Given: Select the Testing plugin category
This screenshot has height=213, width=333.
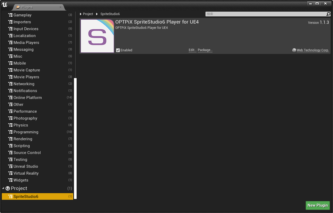Looking at the screenshot, I should coord(37,160).
